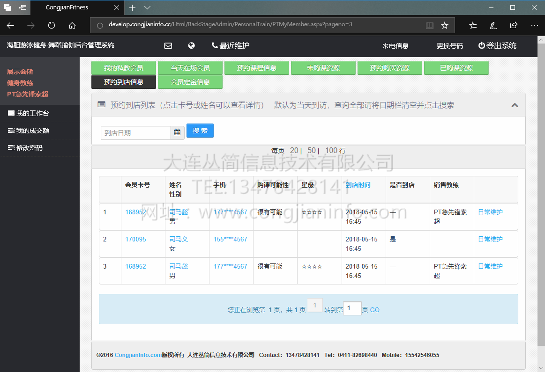
Task: Open CongjianInfo.com footer link
Action: pyautogui.click(x=138, y=355)
